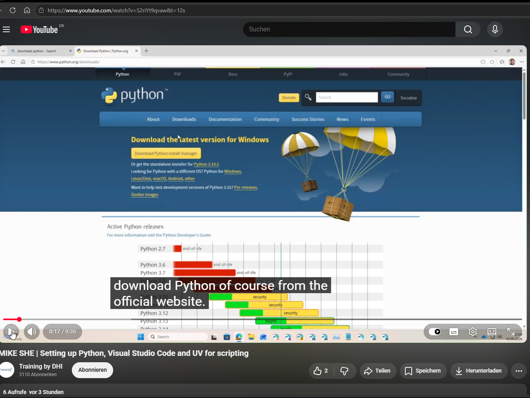Toggle subtitles with the captions icon

(x=454, y=332)
